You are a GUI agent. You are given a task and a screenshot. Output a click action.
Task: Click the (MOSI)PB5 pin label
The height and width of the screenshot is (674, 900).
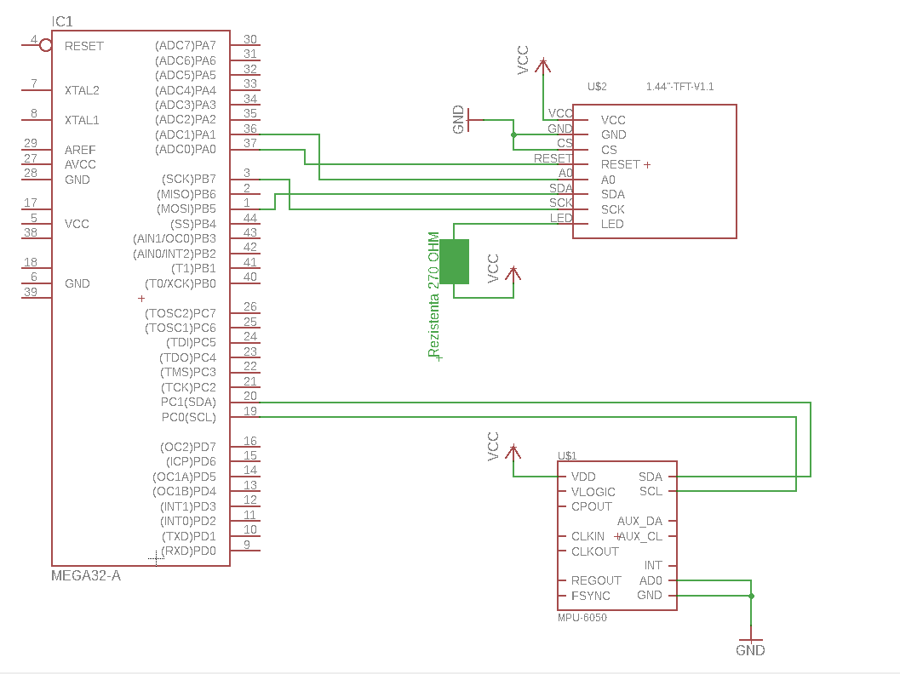point(186,209)
